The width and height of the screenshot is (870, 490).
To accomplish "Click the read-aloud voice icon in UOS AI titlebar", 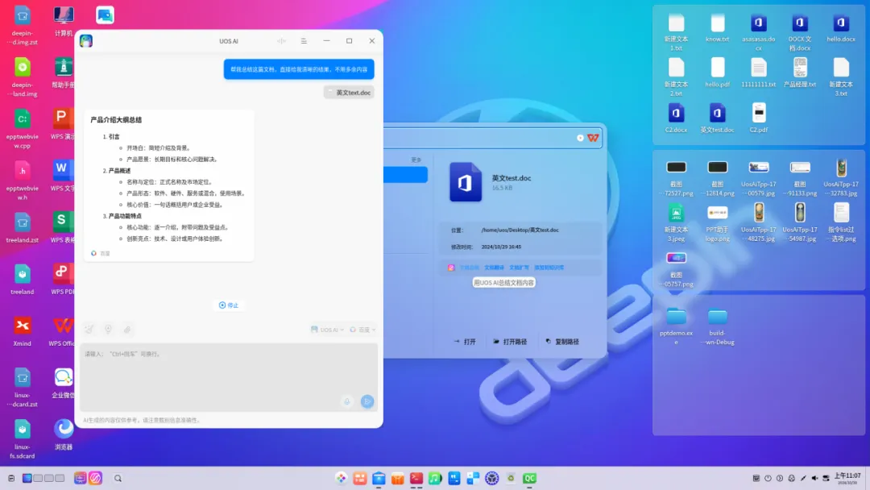I will 281,41.
